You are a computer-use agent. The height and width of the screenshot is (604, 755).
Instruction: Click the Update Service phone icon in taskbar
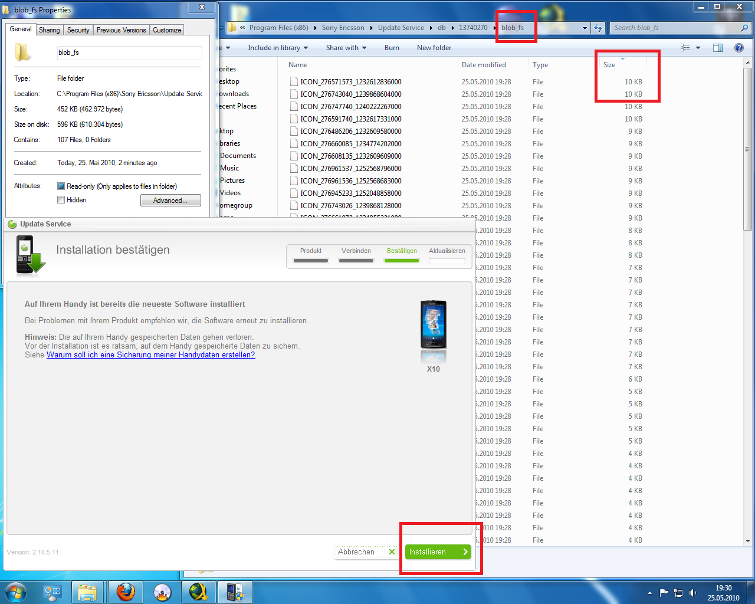point(235,592)
